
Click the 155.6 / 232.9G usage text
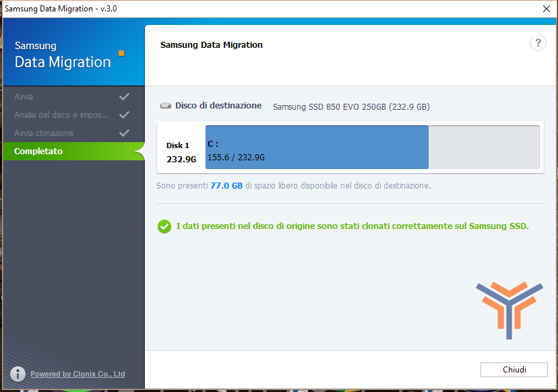coord(236,157)
